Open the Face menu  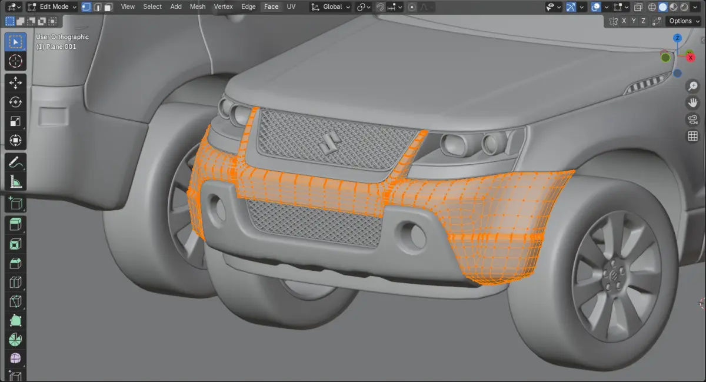tap(271, 7)
